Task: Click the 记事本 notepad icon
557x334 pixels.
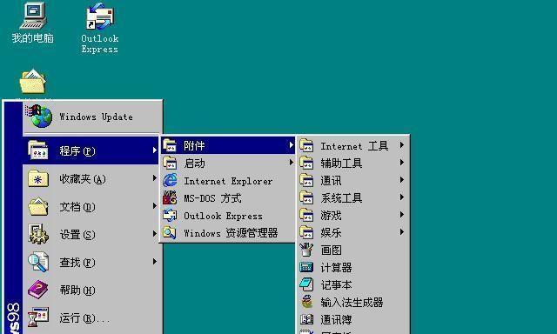Action: click(306, 284)
